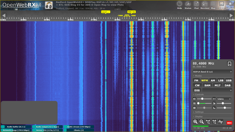This screenshot has height=132, width=235.
Task: Click the bookmark icon beside frequency
Action: (229, 64)
